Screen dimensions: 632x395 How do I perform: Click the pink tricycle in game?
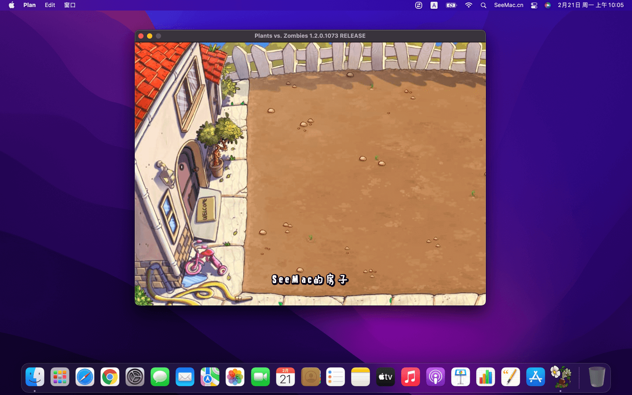click(205, 258)
